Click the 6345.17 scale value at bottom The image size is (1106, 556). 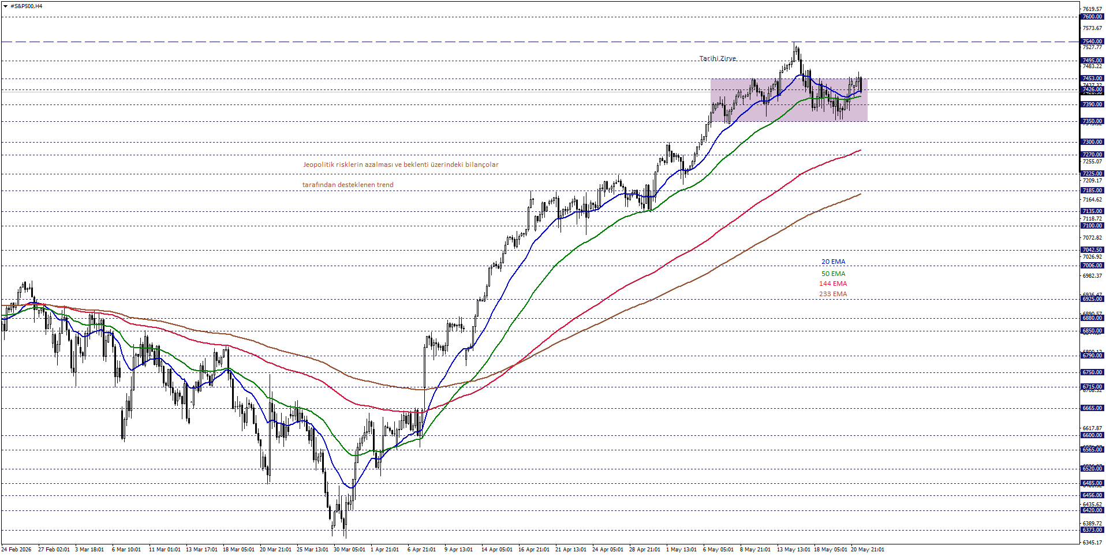(x=1092, y=543)
